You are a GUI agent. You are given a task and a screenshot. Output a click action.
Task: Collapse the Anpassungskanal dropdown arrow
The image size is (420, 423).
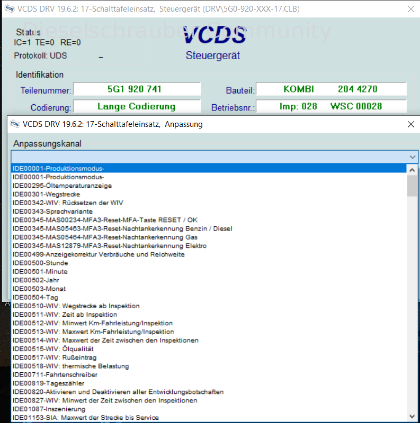pyautogui.click(x=413, y=157)
